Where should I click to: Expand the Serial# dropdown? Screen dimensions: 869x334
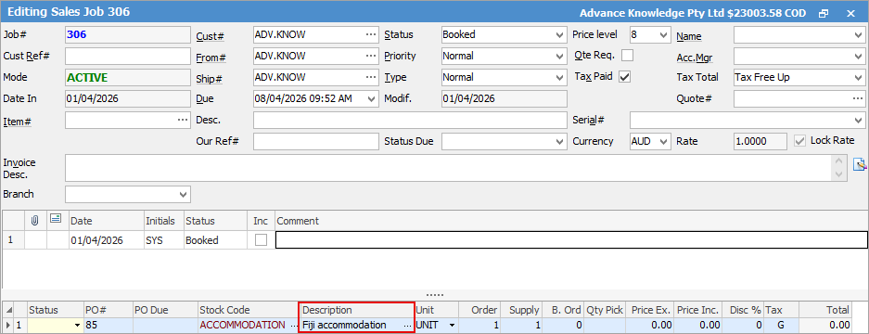point(858,120)
